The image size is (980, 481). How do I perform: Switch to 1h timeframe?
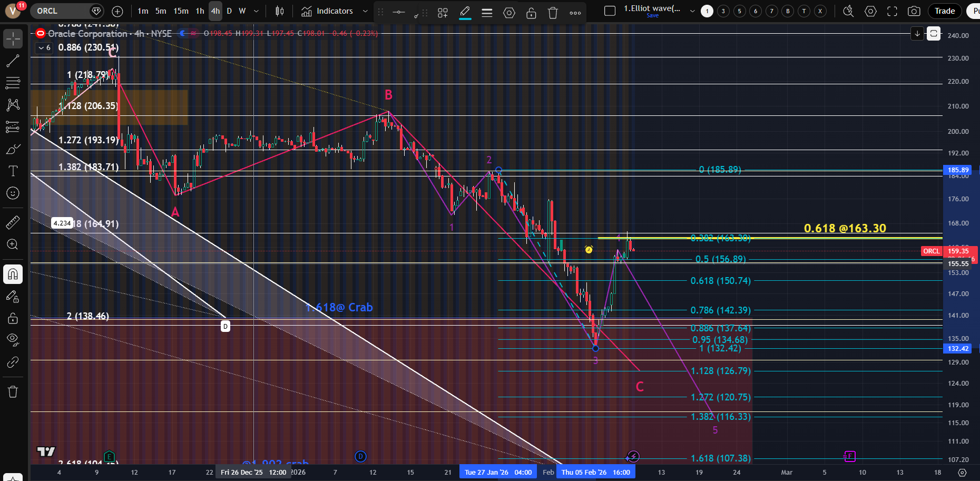pyautogui.click(x=200, y=11)
